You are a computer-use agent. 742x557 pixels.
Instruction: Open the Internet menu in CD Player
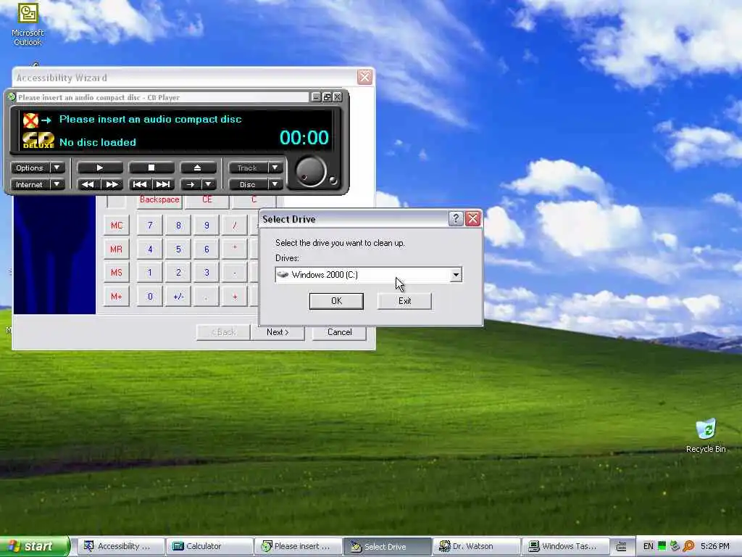(x=29, y=184)
